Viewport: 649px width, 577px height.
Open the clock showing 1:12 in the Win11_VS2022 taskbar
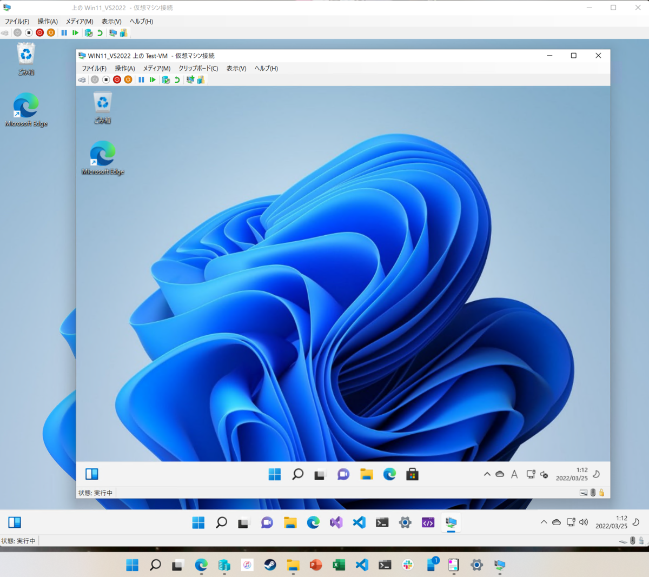(611, 522)
